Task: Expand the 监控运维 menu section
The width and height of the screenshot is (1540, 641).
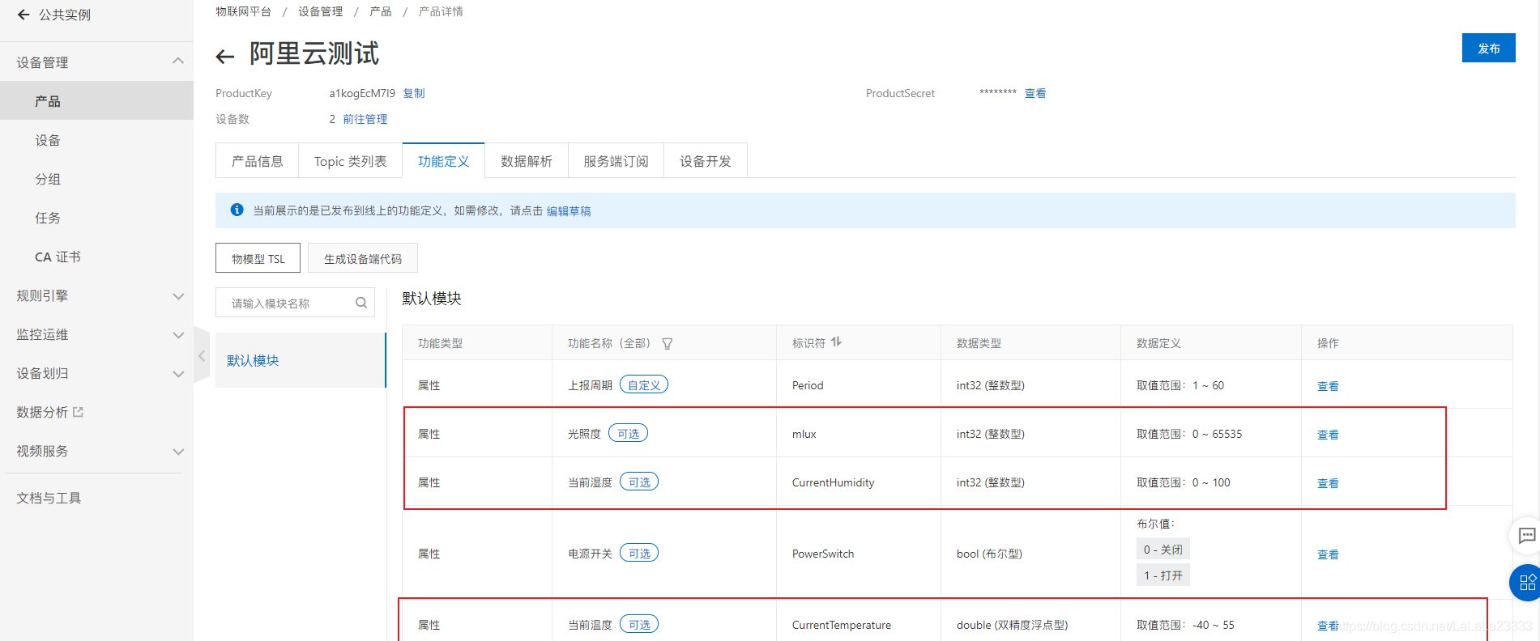Action: 178,335
